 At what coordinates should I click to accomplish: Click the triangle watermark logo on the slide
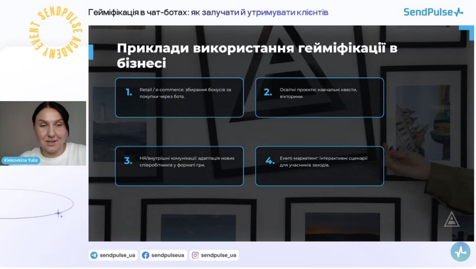[x=452, y=219]
